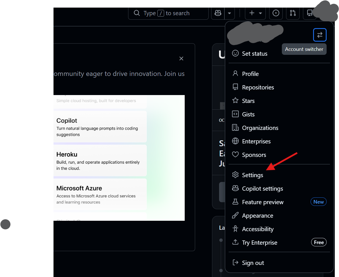Click the smiley icon beside Set status
Image resolution: width=339 pixels, height=277 pixels.
[235, 53]
